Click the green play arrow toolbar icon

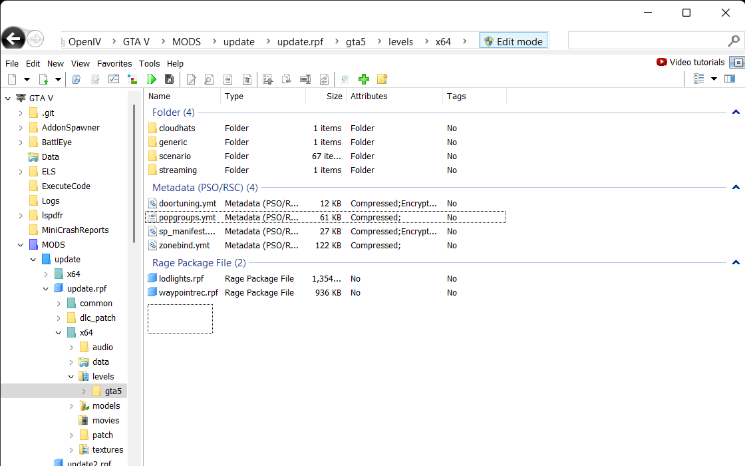click(152, 79)
